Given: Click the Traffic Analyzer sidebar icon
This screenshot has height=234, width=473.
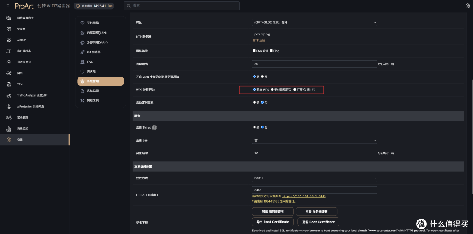Looking at the screenshot, I should [9, 95].
